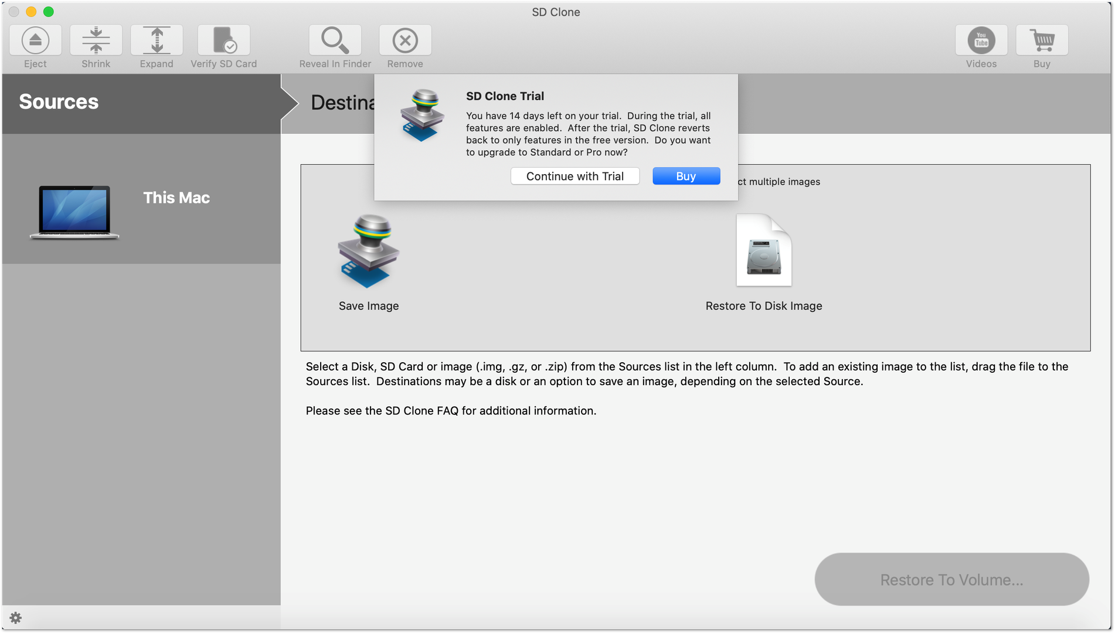
Task: Click the Eject toolbar icon
Action: [x=35, y=40]
